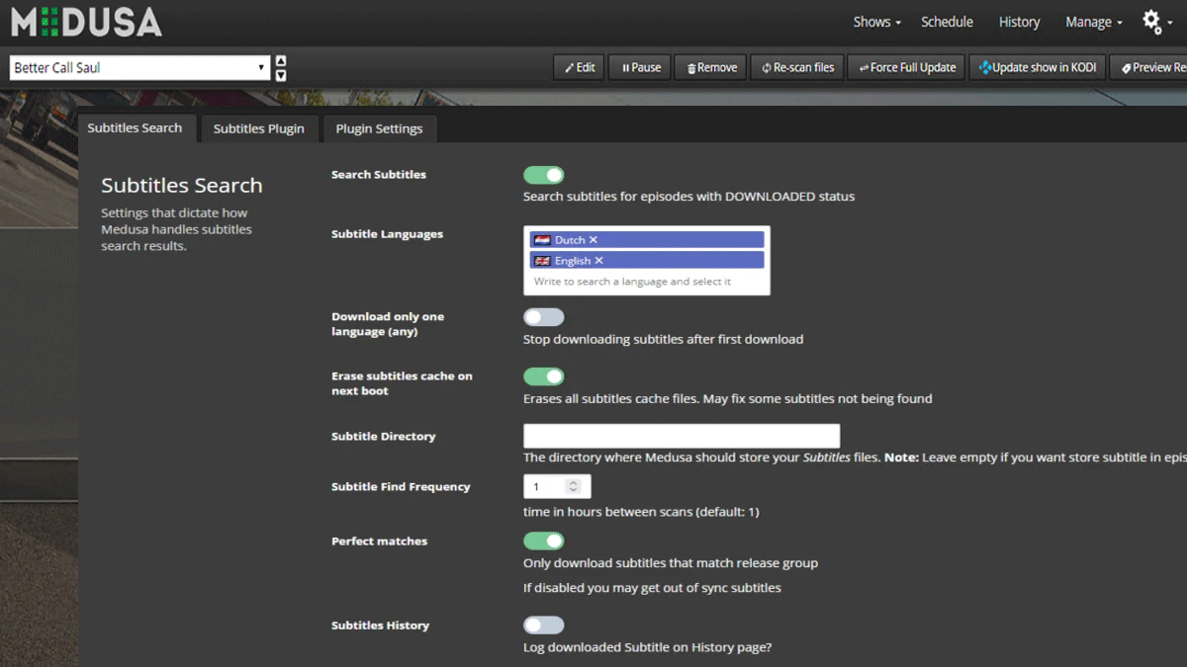
Task: Remove English language with X icon
Action: click(x=598, y=261)
